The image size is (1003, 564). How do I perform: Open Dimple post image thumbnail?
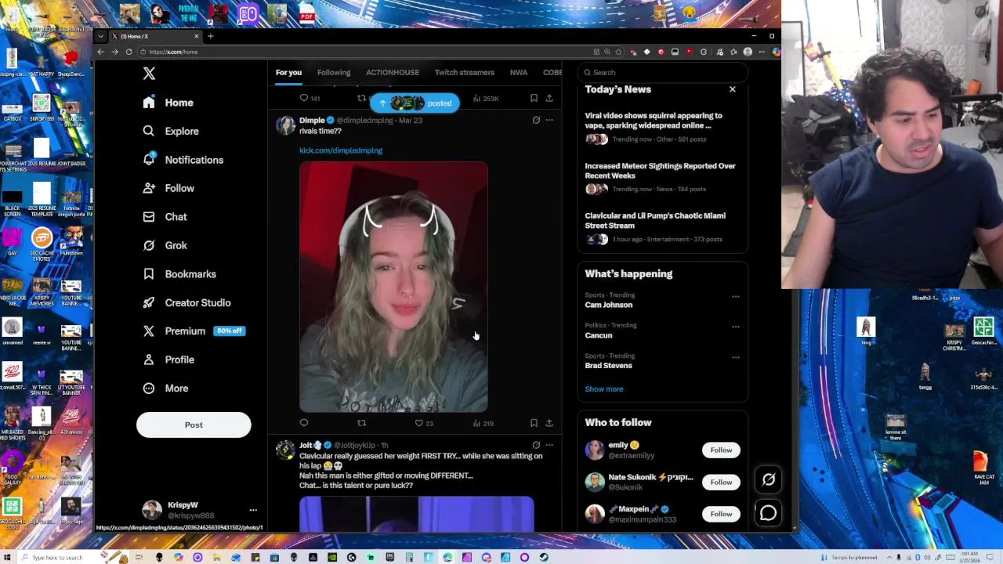point(393,287)
